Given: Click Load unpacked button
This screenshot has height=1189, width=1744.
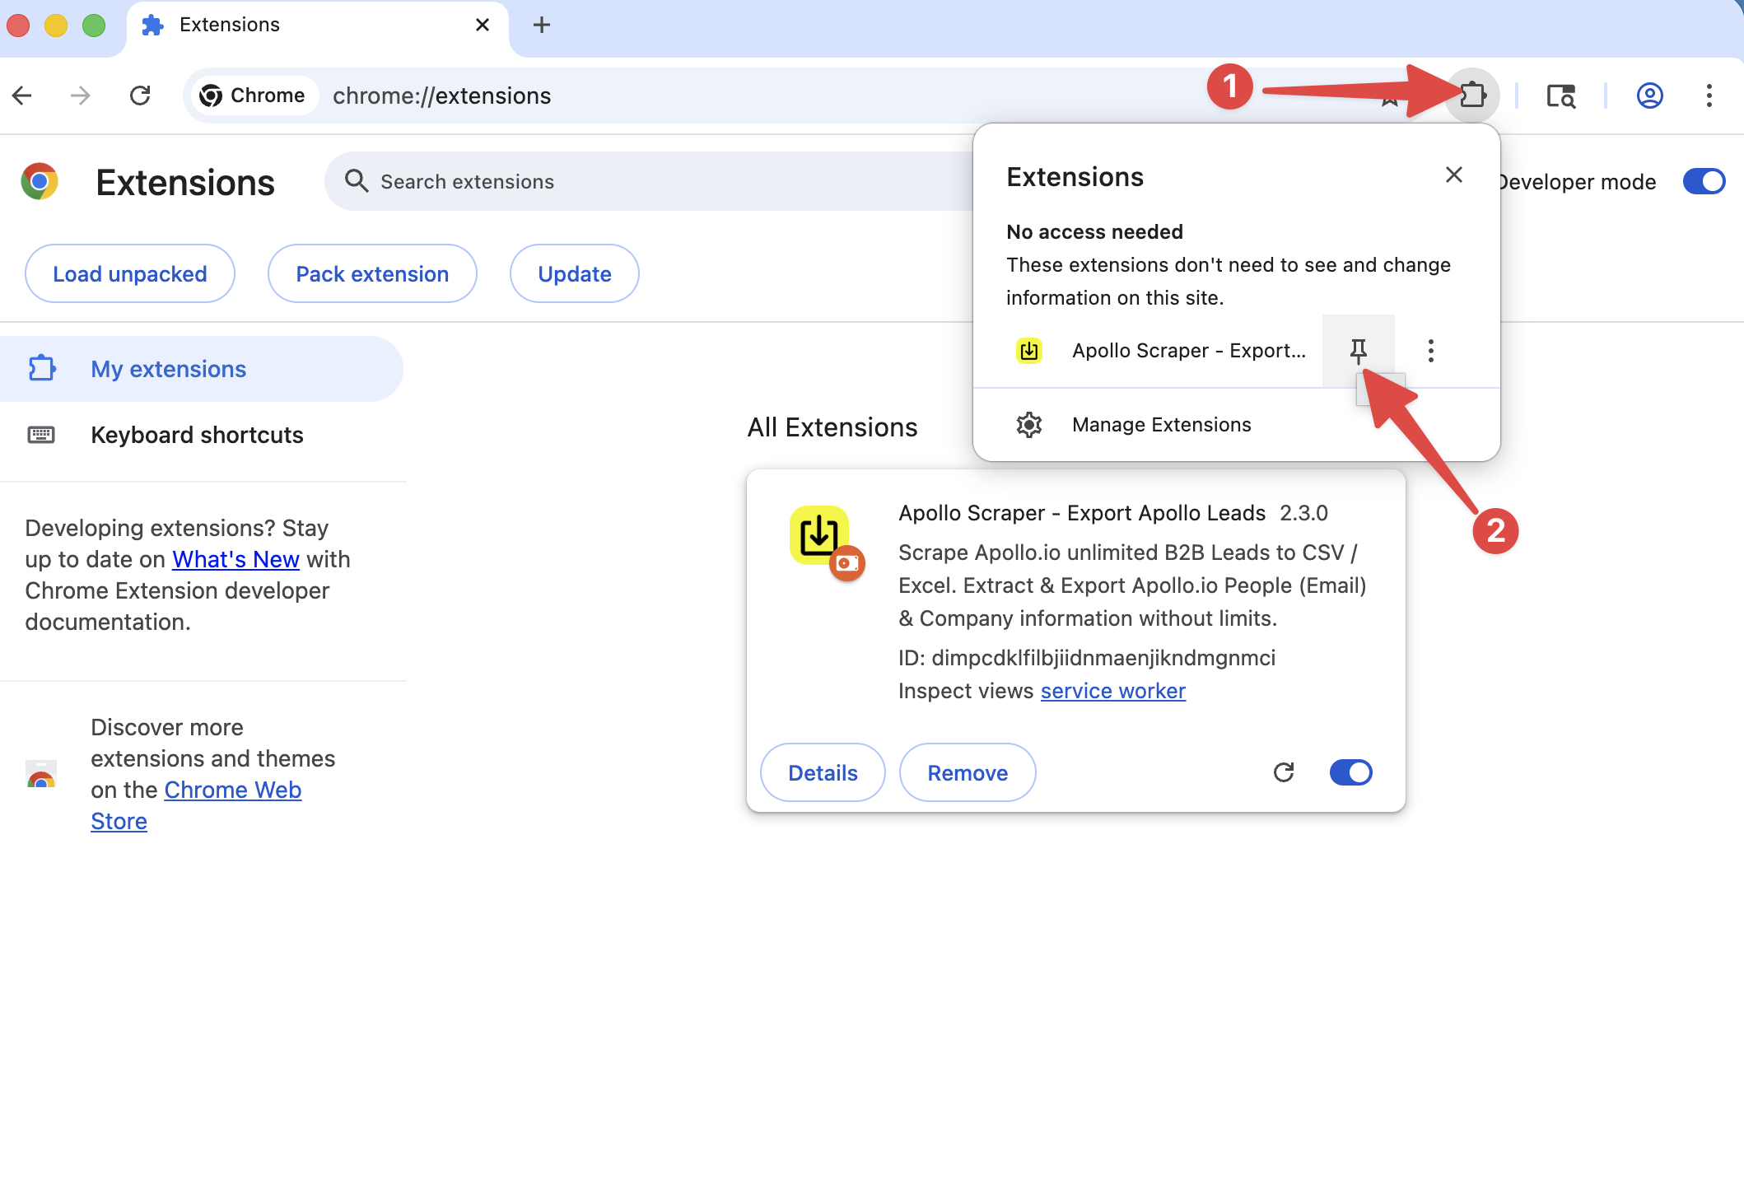Looking at the screenshot, I should (x=130, y=273).
